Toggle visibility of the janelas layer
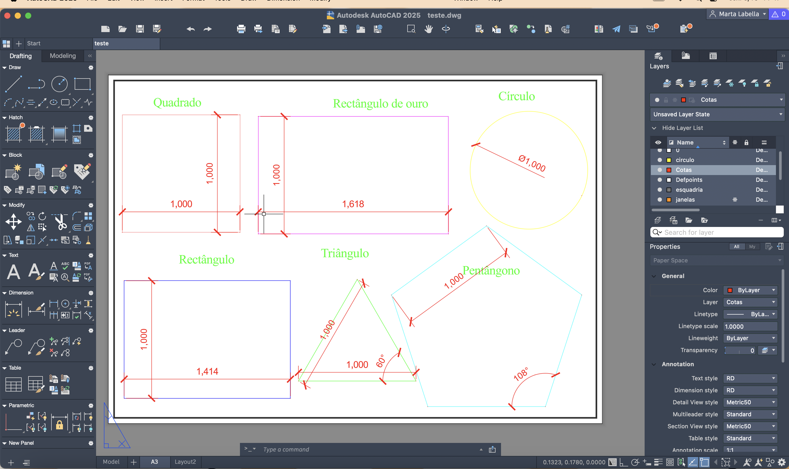 coord(660,200)
